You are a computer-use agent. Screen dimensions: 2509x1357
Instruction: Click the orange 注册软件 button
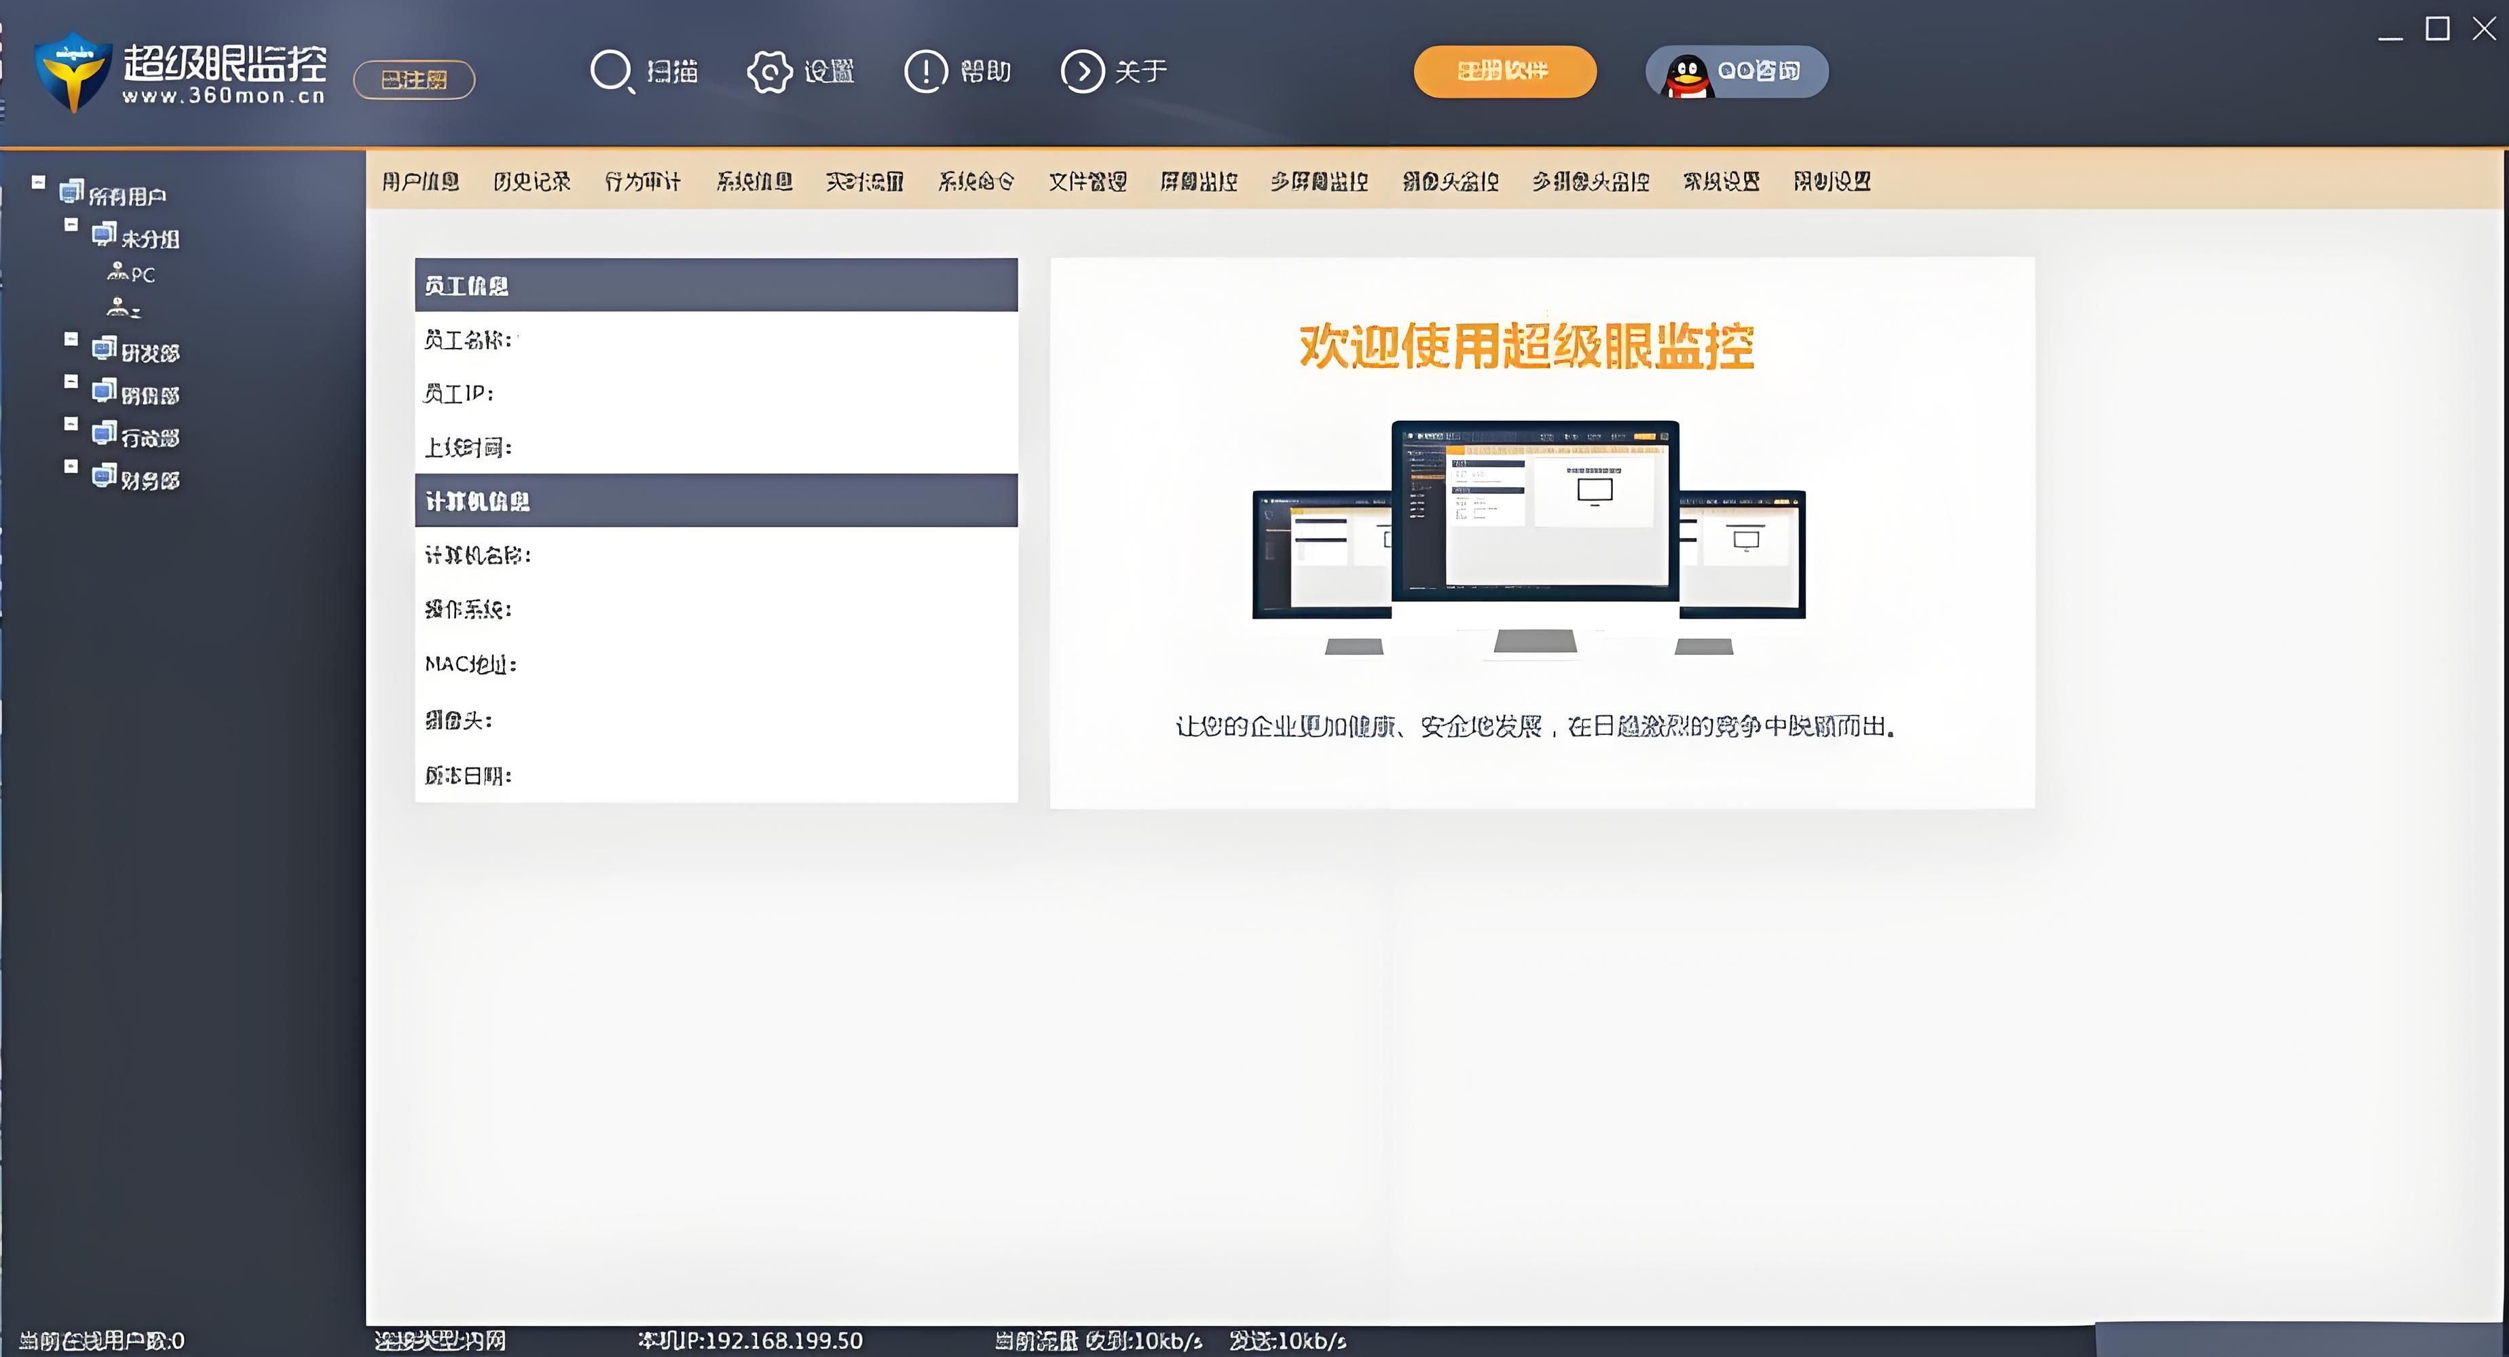[1504, 71]
